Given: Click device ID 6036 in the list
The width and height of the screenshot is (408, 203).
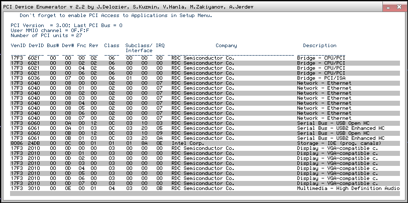Looking at the screenshot, I should tap(34, 78).
